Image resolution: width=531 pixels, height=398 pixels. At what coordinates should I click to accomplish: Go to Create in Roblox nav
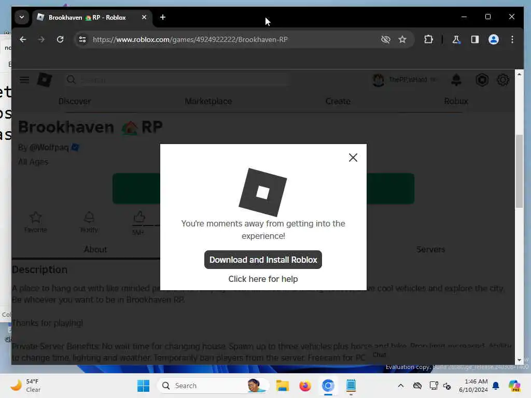tap(338, 101)
